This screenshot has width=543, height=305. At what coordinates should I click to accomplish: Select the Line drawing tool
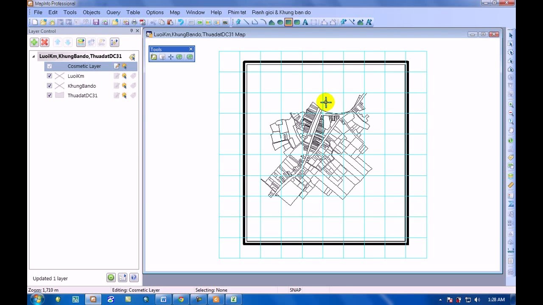[x=246, y=22]
